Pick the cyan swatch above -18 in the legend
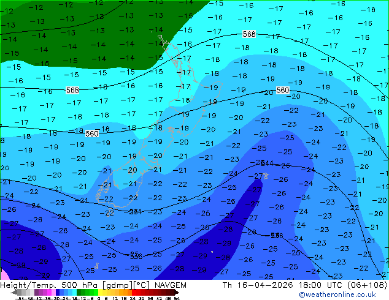 coord(74,292)
